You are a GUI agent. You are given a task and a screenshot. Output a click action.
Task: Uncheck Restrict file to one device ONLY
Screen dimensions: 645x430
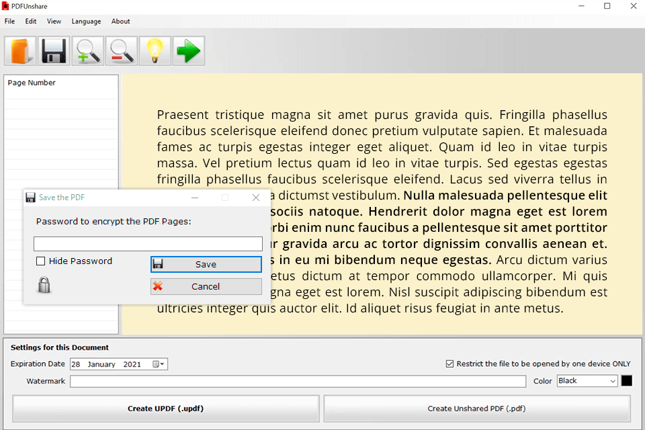click(x=449, y=363)
